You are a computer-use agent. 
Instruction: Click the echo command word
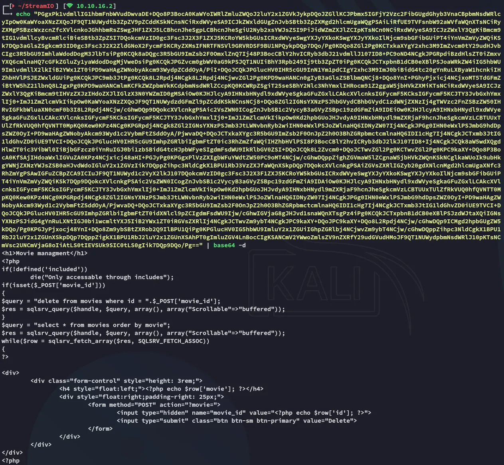[x=23, y=14]
